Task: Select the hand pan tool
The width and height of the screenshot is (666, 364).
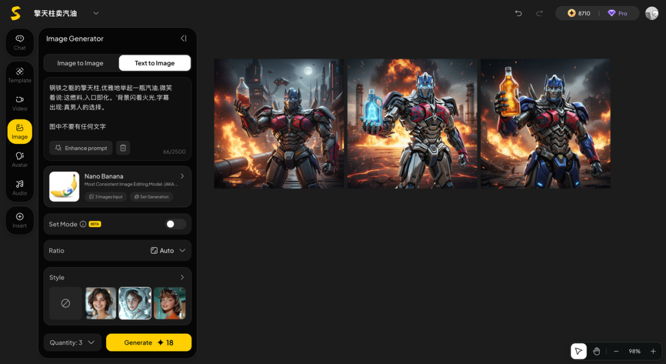Action: click(596, 351)
